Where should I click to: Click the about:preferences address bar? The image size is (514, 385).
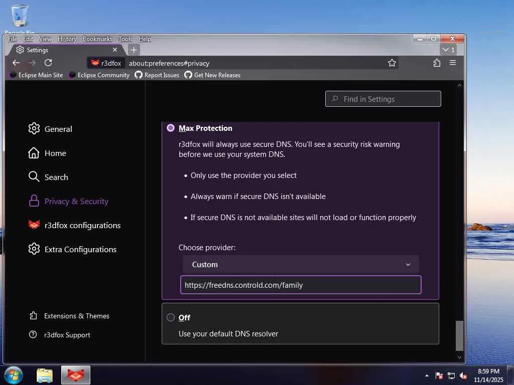tap(255, 63)
